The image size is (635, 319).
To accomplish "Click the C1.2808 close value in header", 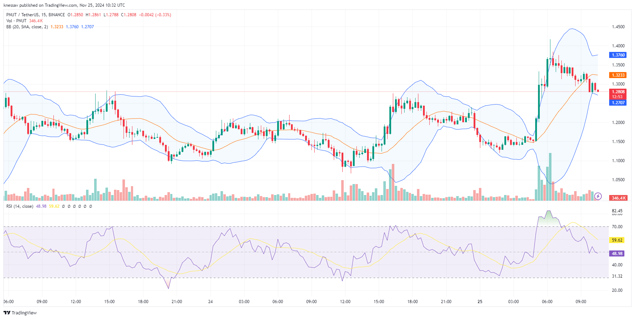I will click(x=128, y=15).
